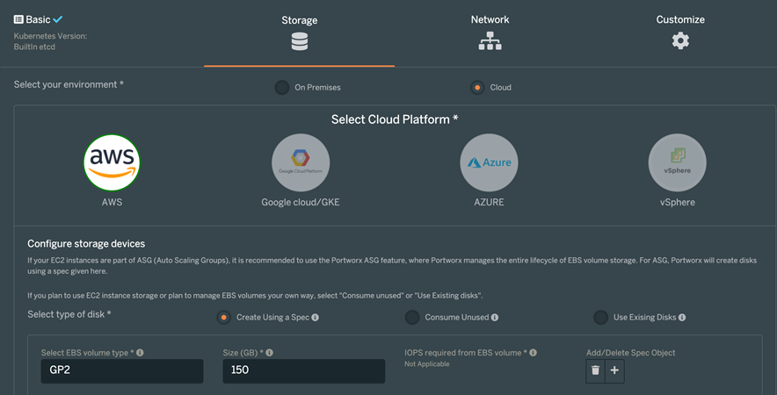Image resolution: width=777 pixels, height=395 pixels.
Task: Show info for Create Using a Spec
Action: (x=316, y=317)
